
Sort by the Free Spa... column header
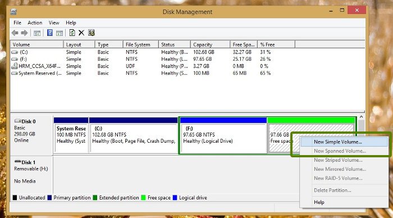click(x=244, y=44)
